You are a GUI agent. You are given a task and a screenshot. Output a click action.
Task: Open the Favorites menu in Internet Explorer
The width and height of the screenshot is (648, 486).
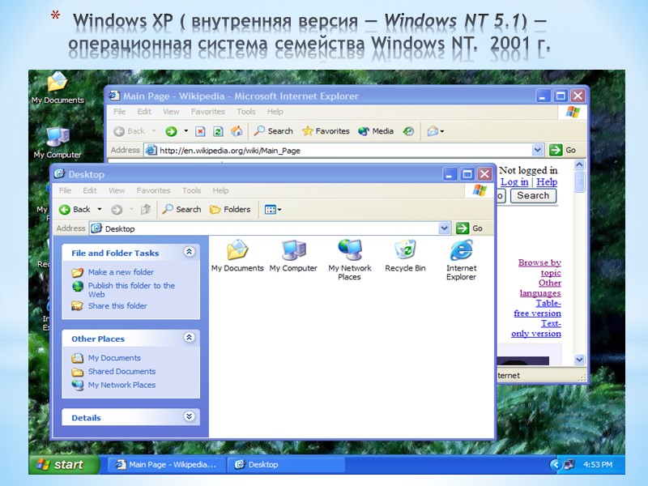[208, 112]
